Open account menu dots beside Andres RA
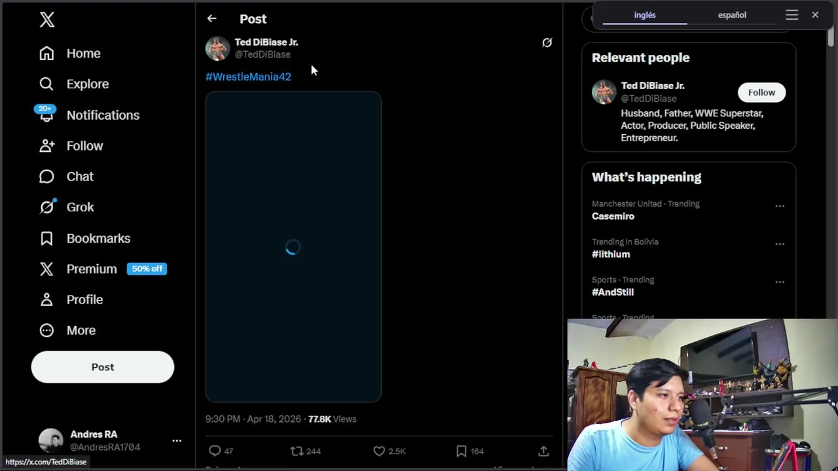This screenshot has width=838, height=471. coord(177,441)
